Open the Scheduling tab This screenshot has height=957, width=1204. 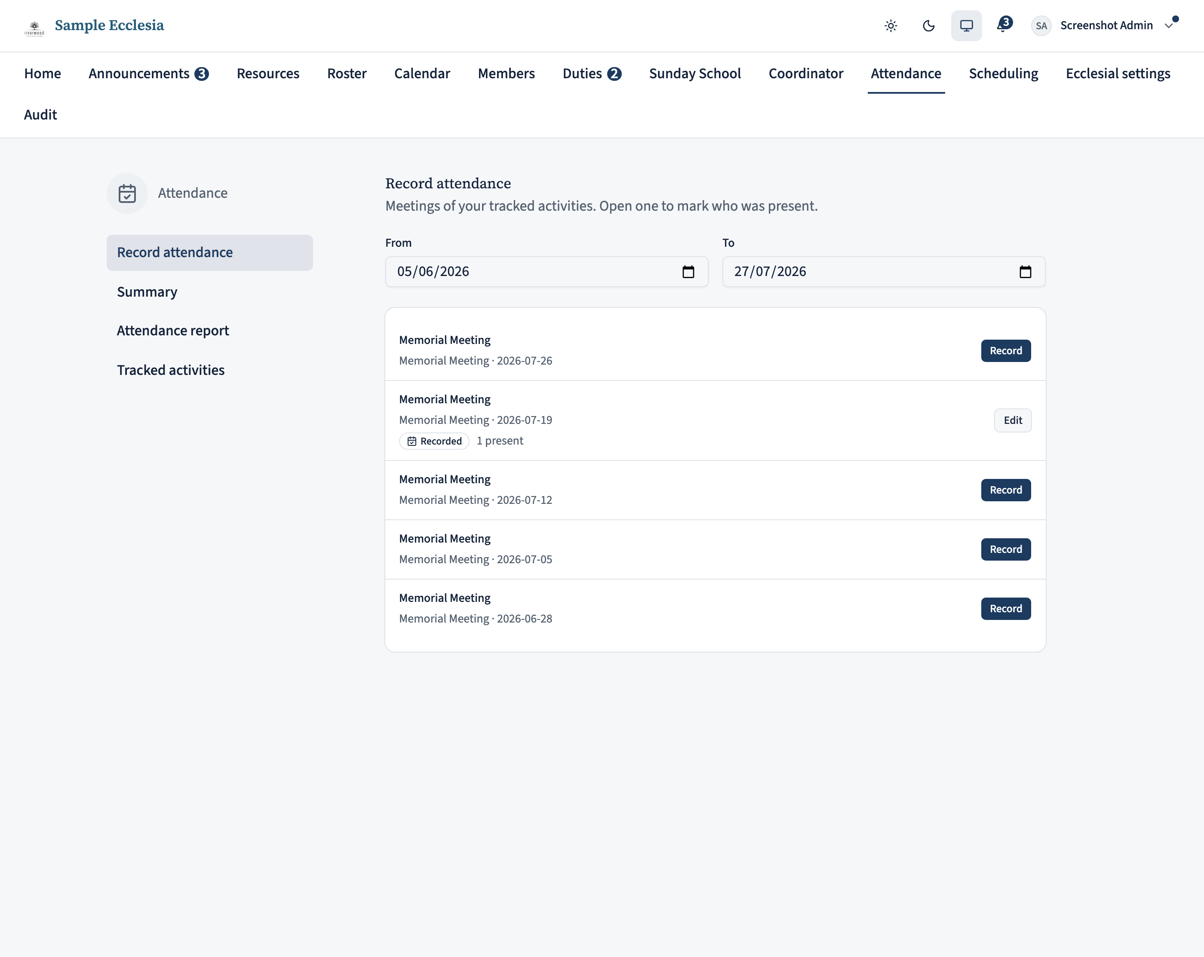1004,74
